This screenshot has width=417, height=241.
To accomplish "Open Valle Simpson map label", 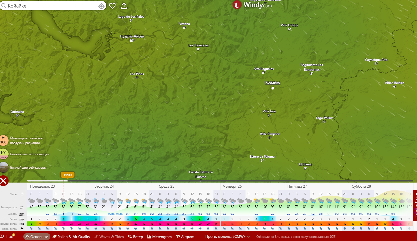I will pyautogui.click(x=270, y=134).
